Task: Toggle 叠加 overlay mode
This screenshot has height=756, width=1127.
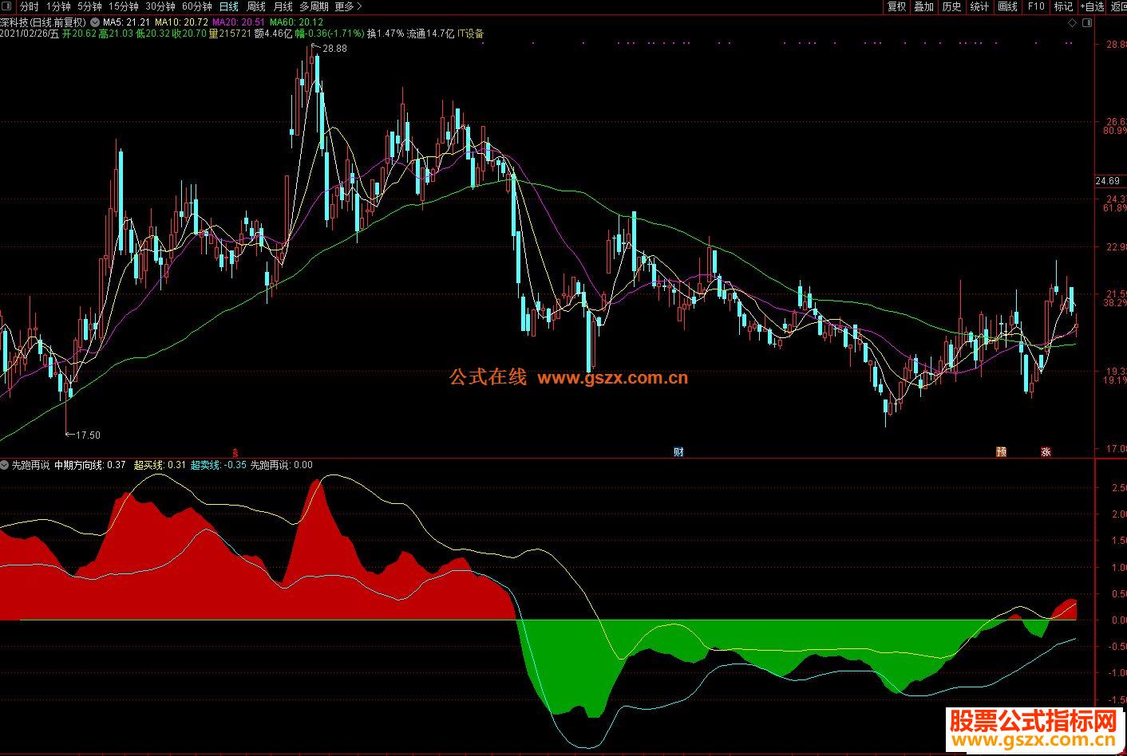Action: click(x=923, y=6)
